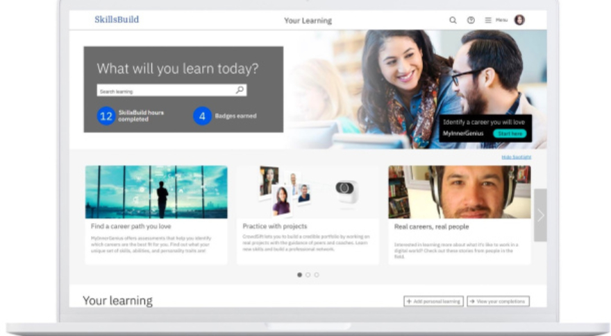Click the magnifier inside Search learning field
This screenshot has height=336, width=611.
pos(240,90)
